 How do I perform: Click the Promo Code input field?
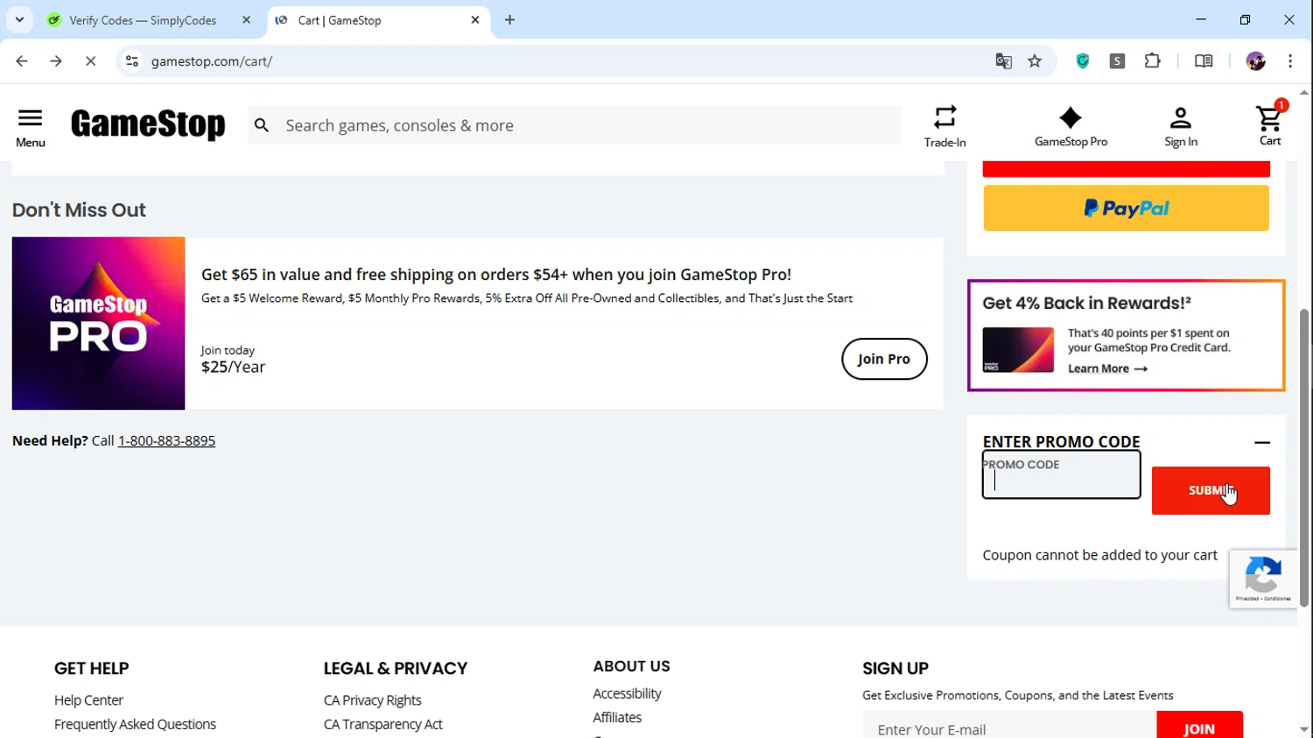click(1061, 474)
